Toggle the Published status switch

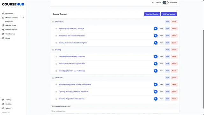click(x=165, y=3)
